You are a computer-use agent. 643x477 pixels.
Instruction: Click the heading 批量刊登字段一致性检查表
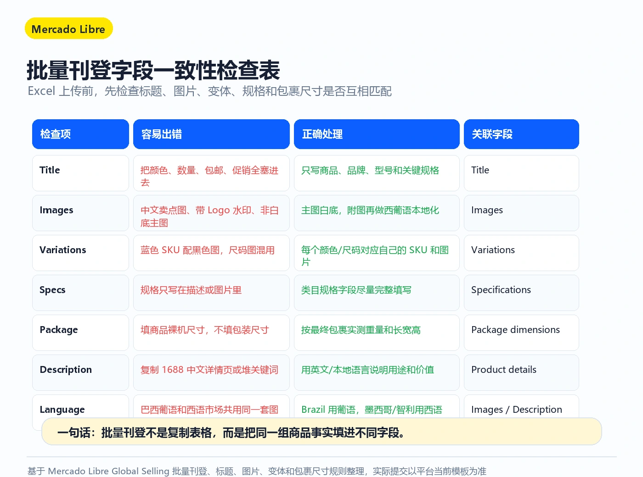pos(153,70)
